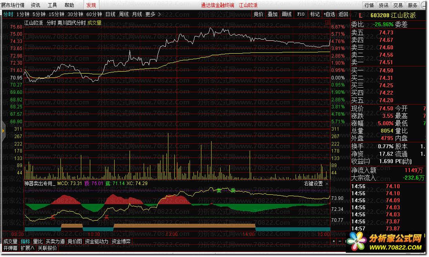429x257 pixels.
Task: Click the small red box icon at chart corner
Action: click(x=327, y=22)
